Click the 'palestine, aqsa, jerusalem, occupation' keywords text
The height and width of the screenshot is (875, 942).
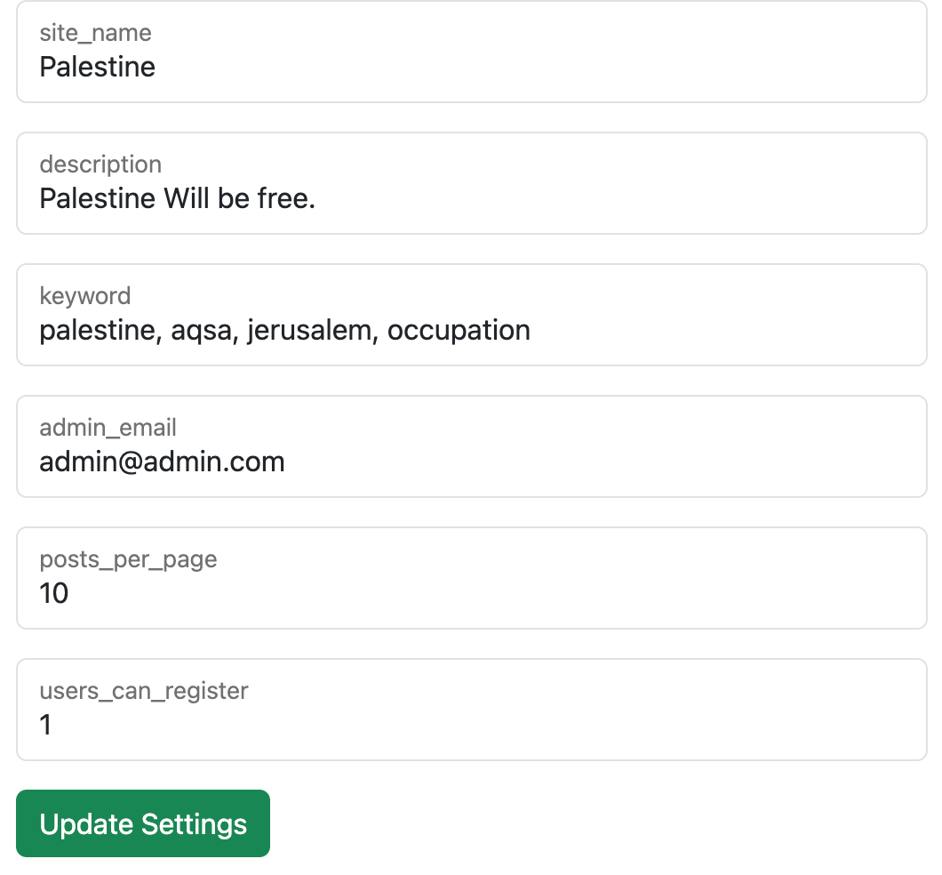point(284,331)
